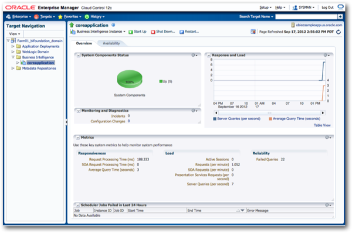Switch to the Availability tab

pyautogui.click(x=111, y=43)
